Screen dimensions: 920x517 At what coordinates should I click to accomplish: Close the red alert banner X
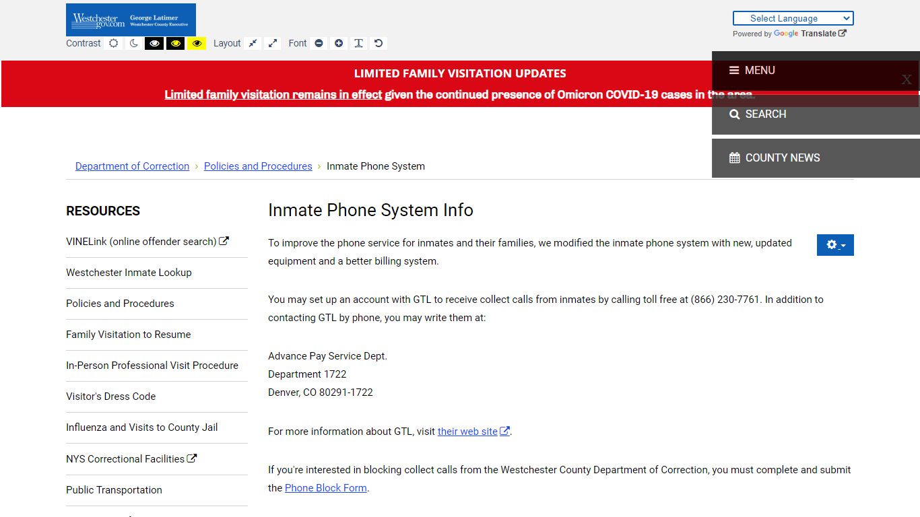(907, 79)
